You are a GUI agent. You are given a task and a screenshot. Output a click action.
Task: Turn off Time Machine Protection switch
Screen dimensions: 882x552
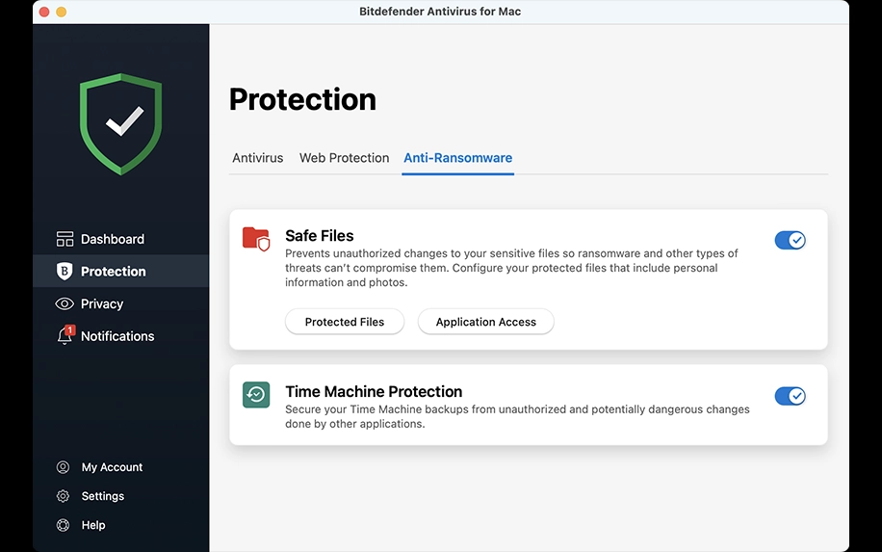[790, 396]
